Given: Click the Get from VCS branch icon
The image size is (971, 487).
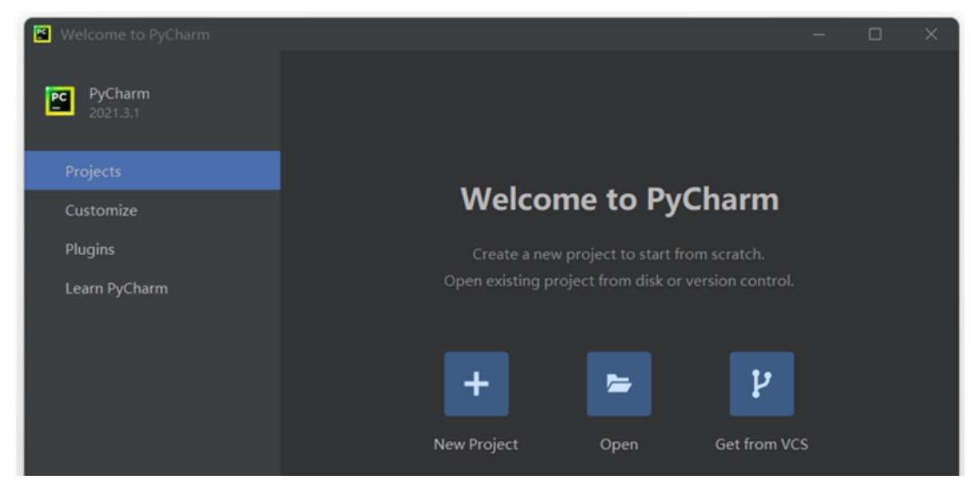Looking at the screenshot, I should point(762,384).
